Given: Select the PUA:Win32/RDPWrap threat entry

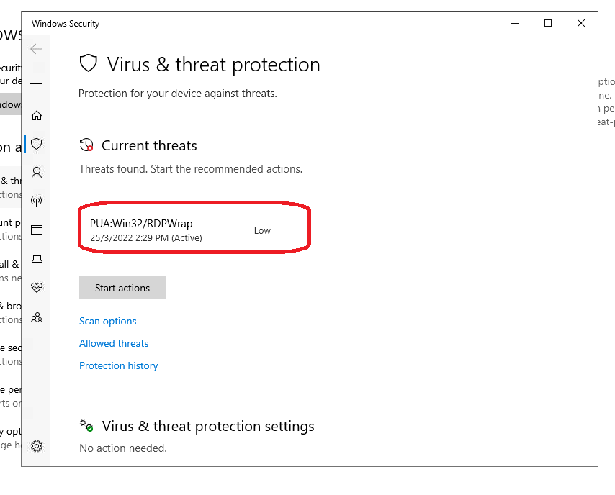Looking at the screenshot, I should [140, 224].
